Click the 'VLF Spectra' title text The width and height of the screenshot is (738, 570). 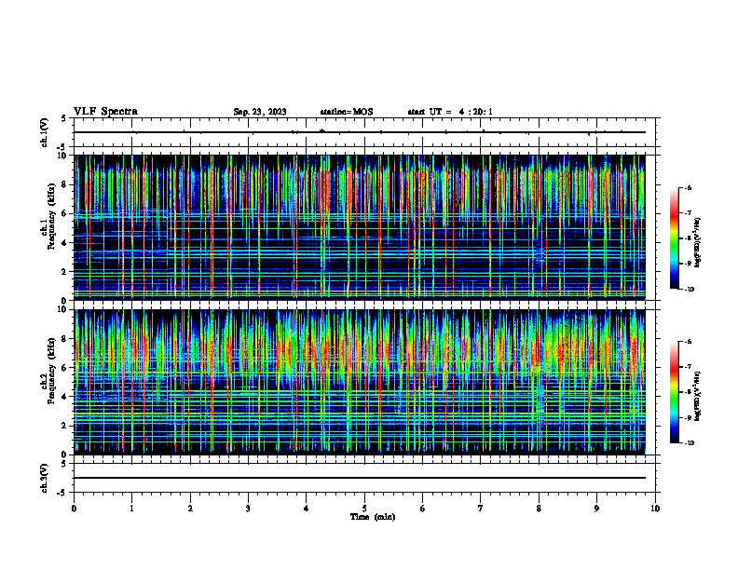point(105,112)
